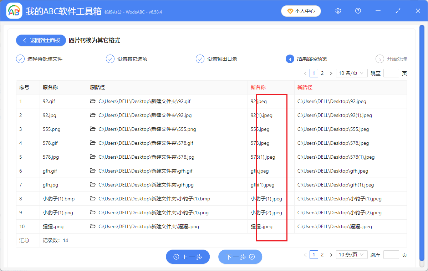Open folder icon for 92.gif path
Image resolution: width=428 pixels, height=271 pixels.
pos(93,101)
